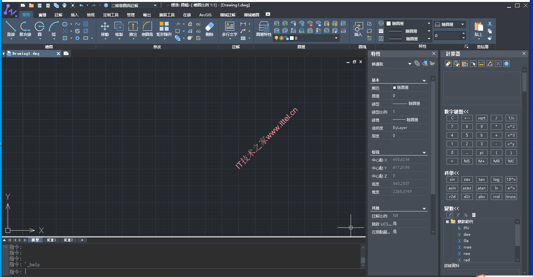Viewport: 533px width, 277px height.
Task: Open the 機械註解 ribbon tab
Action: point(228,15)
